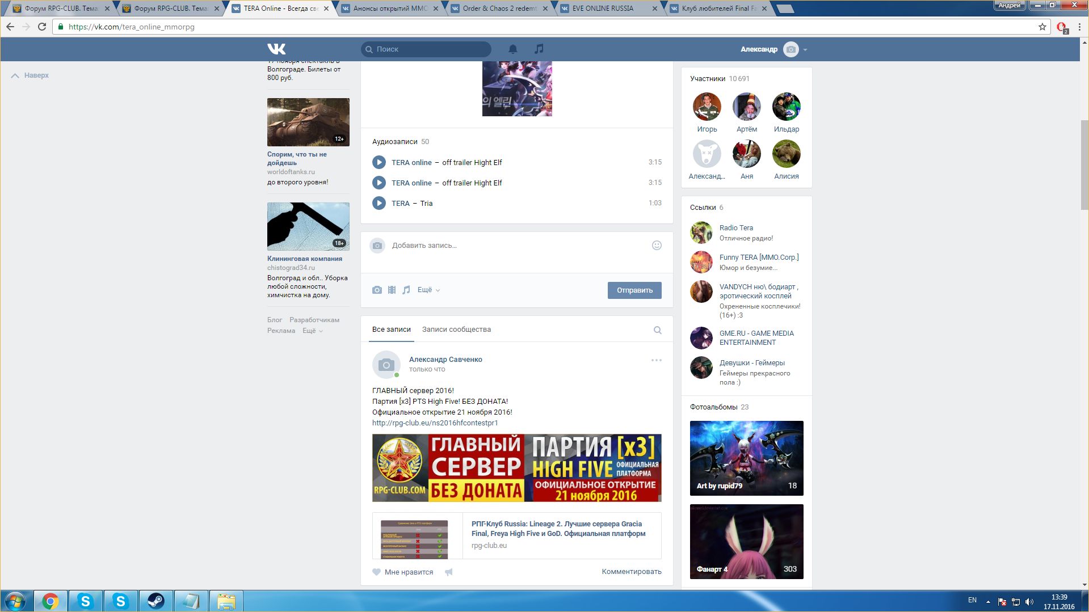Open Клининговая компания ad link
The width and height of the screenshot is (1089, 612).
(x=305, y=259)
